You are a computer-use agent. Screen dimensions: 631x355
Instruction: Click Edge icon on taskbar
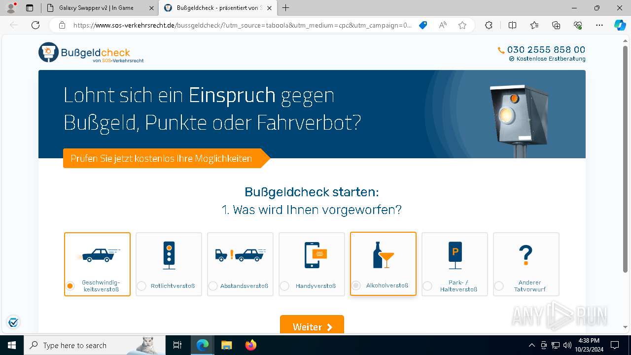[x=202, y=345]
